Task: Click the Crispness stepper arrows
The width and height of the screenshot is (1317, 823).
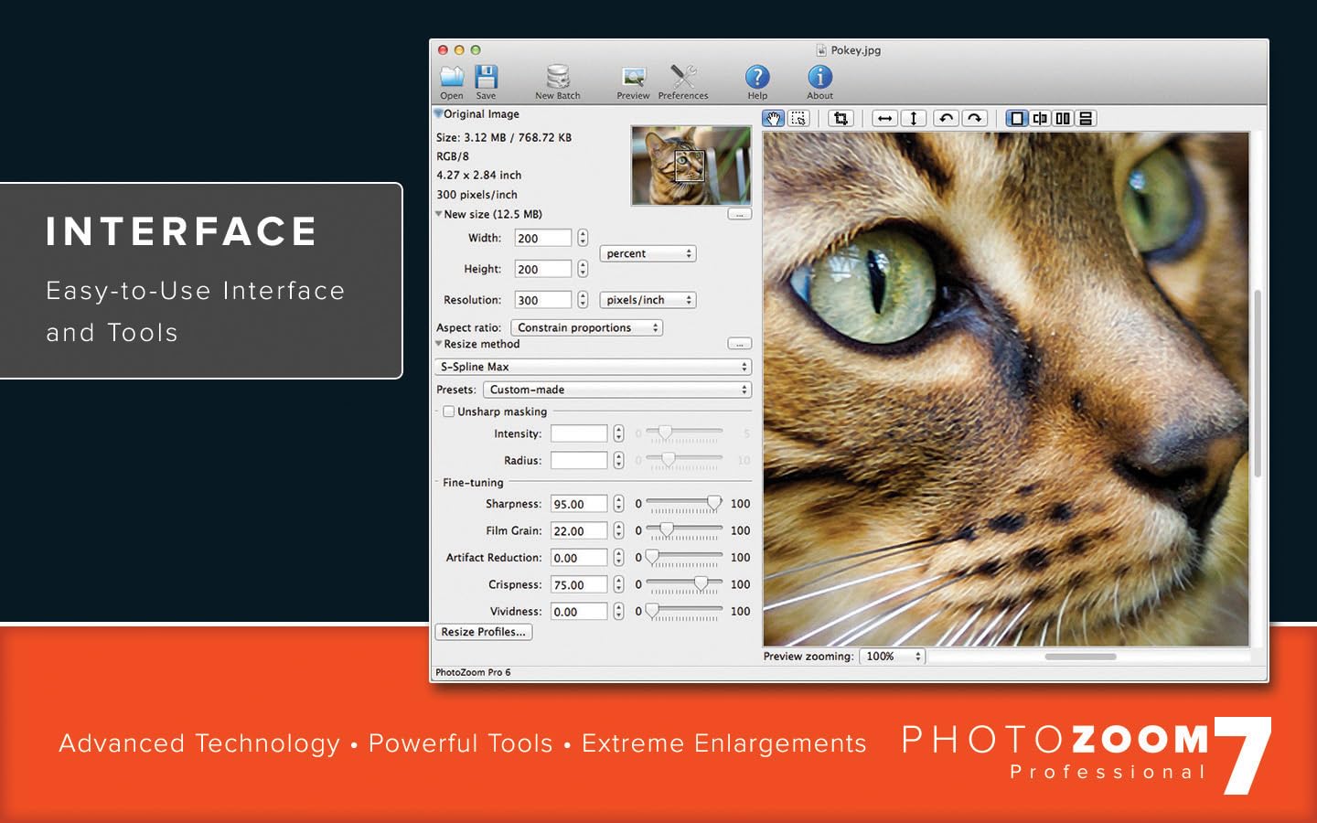Action: pyautogui.click(x=618, y=584)
